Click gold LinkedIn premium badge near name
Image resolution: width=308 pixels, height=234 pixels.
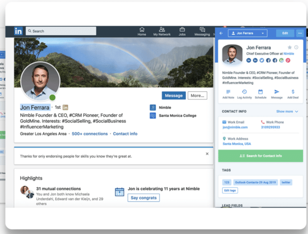click(x=65, y=108)
